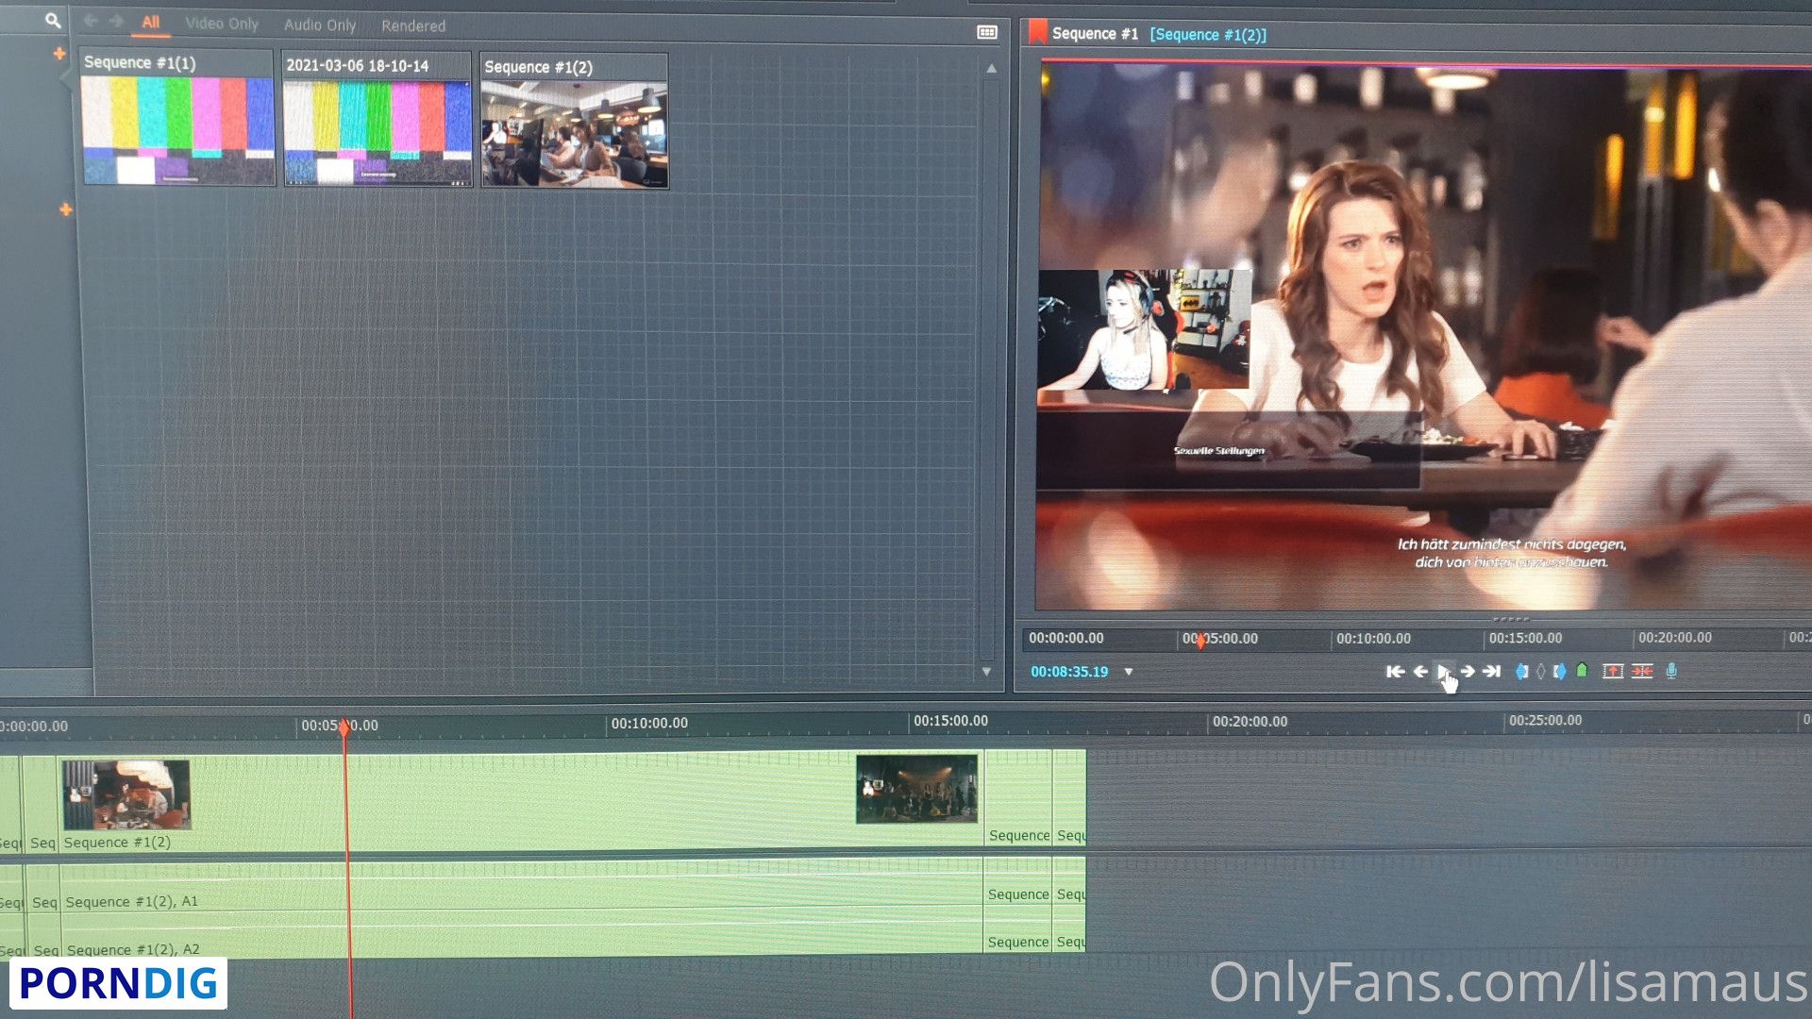Image resolution: width=1812 pixels, height=1019 pixels.
Task: Clear the marks with the diamond icon
Action: click(1540, 672)
